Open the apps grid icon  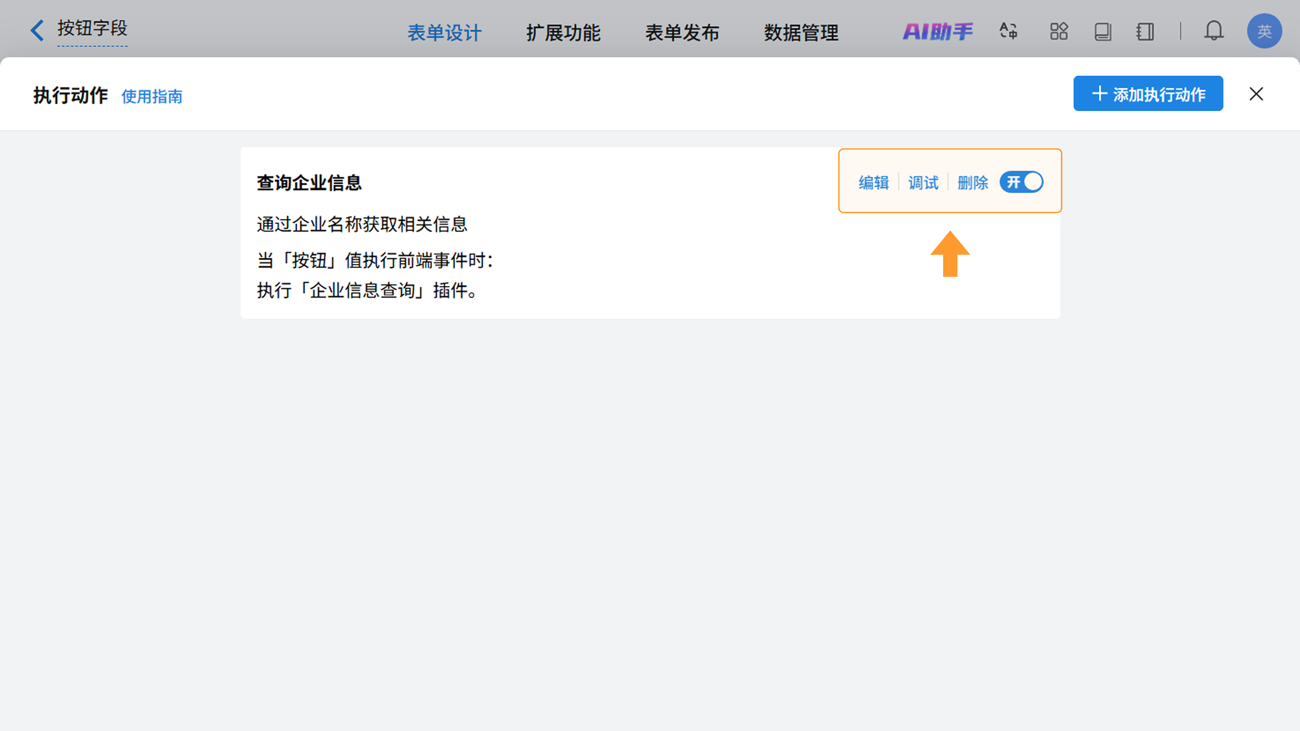(1059, 31)
